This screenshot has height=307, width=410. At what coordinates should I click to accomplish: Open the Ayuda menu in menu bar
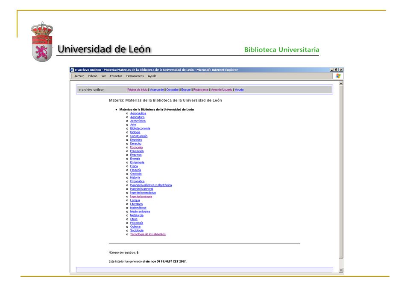pyautogui.click(x=152, y=76)
